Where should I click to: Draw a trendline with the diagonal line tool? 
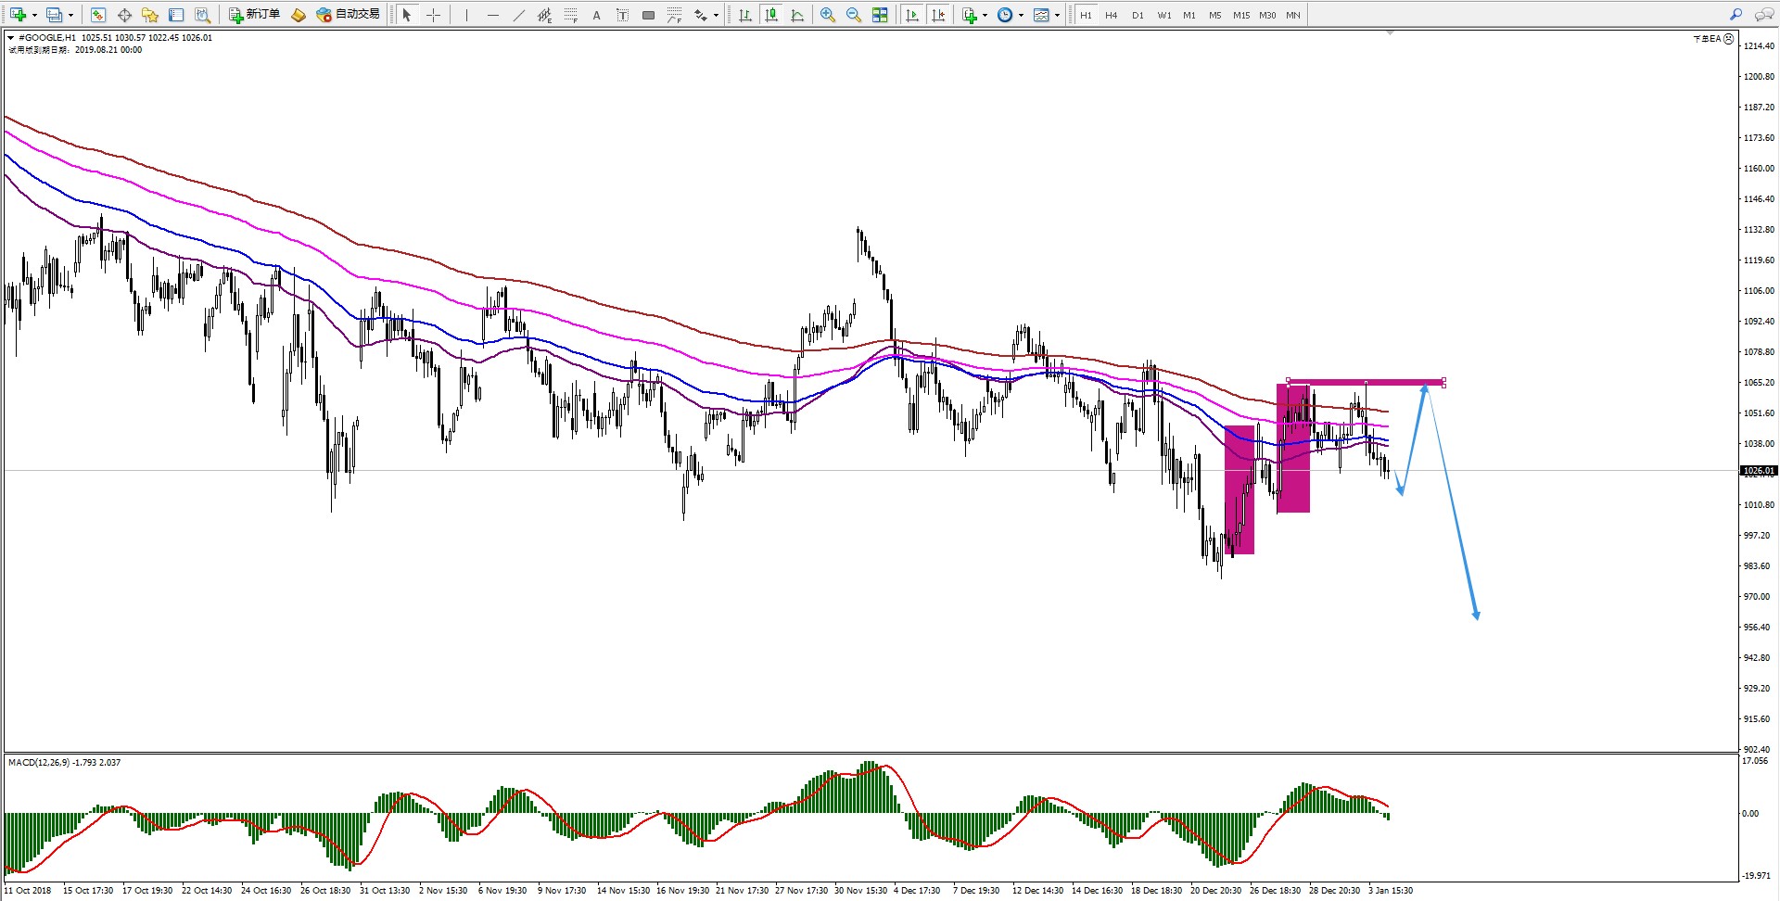click(518, 15)
